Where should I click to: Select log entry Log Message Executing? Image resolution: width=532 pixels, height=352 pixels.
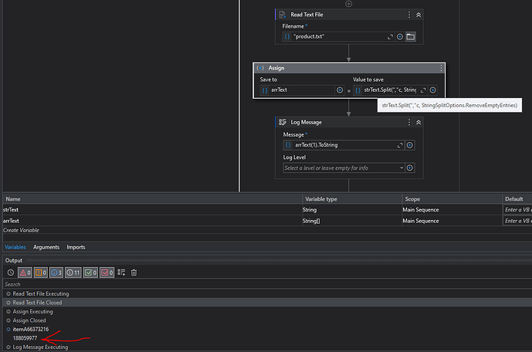40,347
